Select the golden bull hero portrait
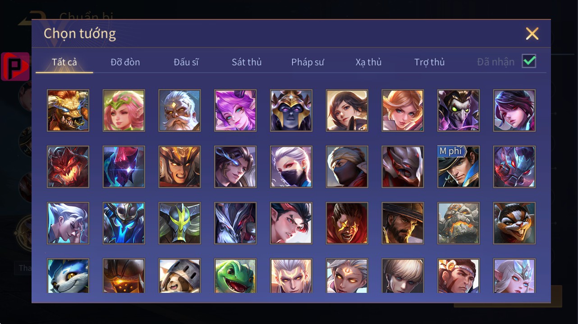 [x=68, y=110]
